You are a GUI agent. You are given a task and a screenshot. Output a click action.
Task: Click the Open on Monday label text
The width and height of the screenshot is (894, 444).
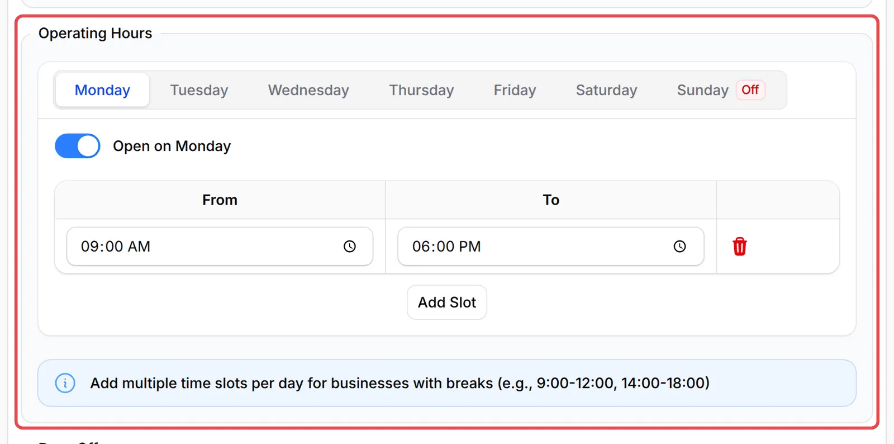[x=172, y=146]
